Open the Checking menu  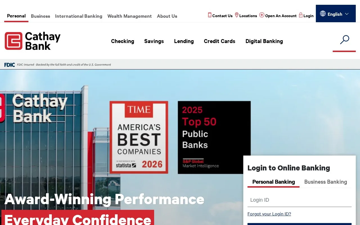(x=123, y=41)
